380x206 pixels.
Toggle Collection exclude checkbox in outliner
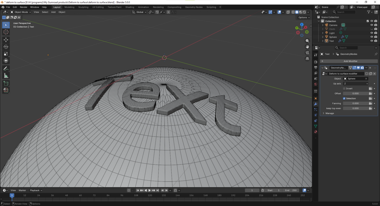(x=368, y=21)
